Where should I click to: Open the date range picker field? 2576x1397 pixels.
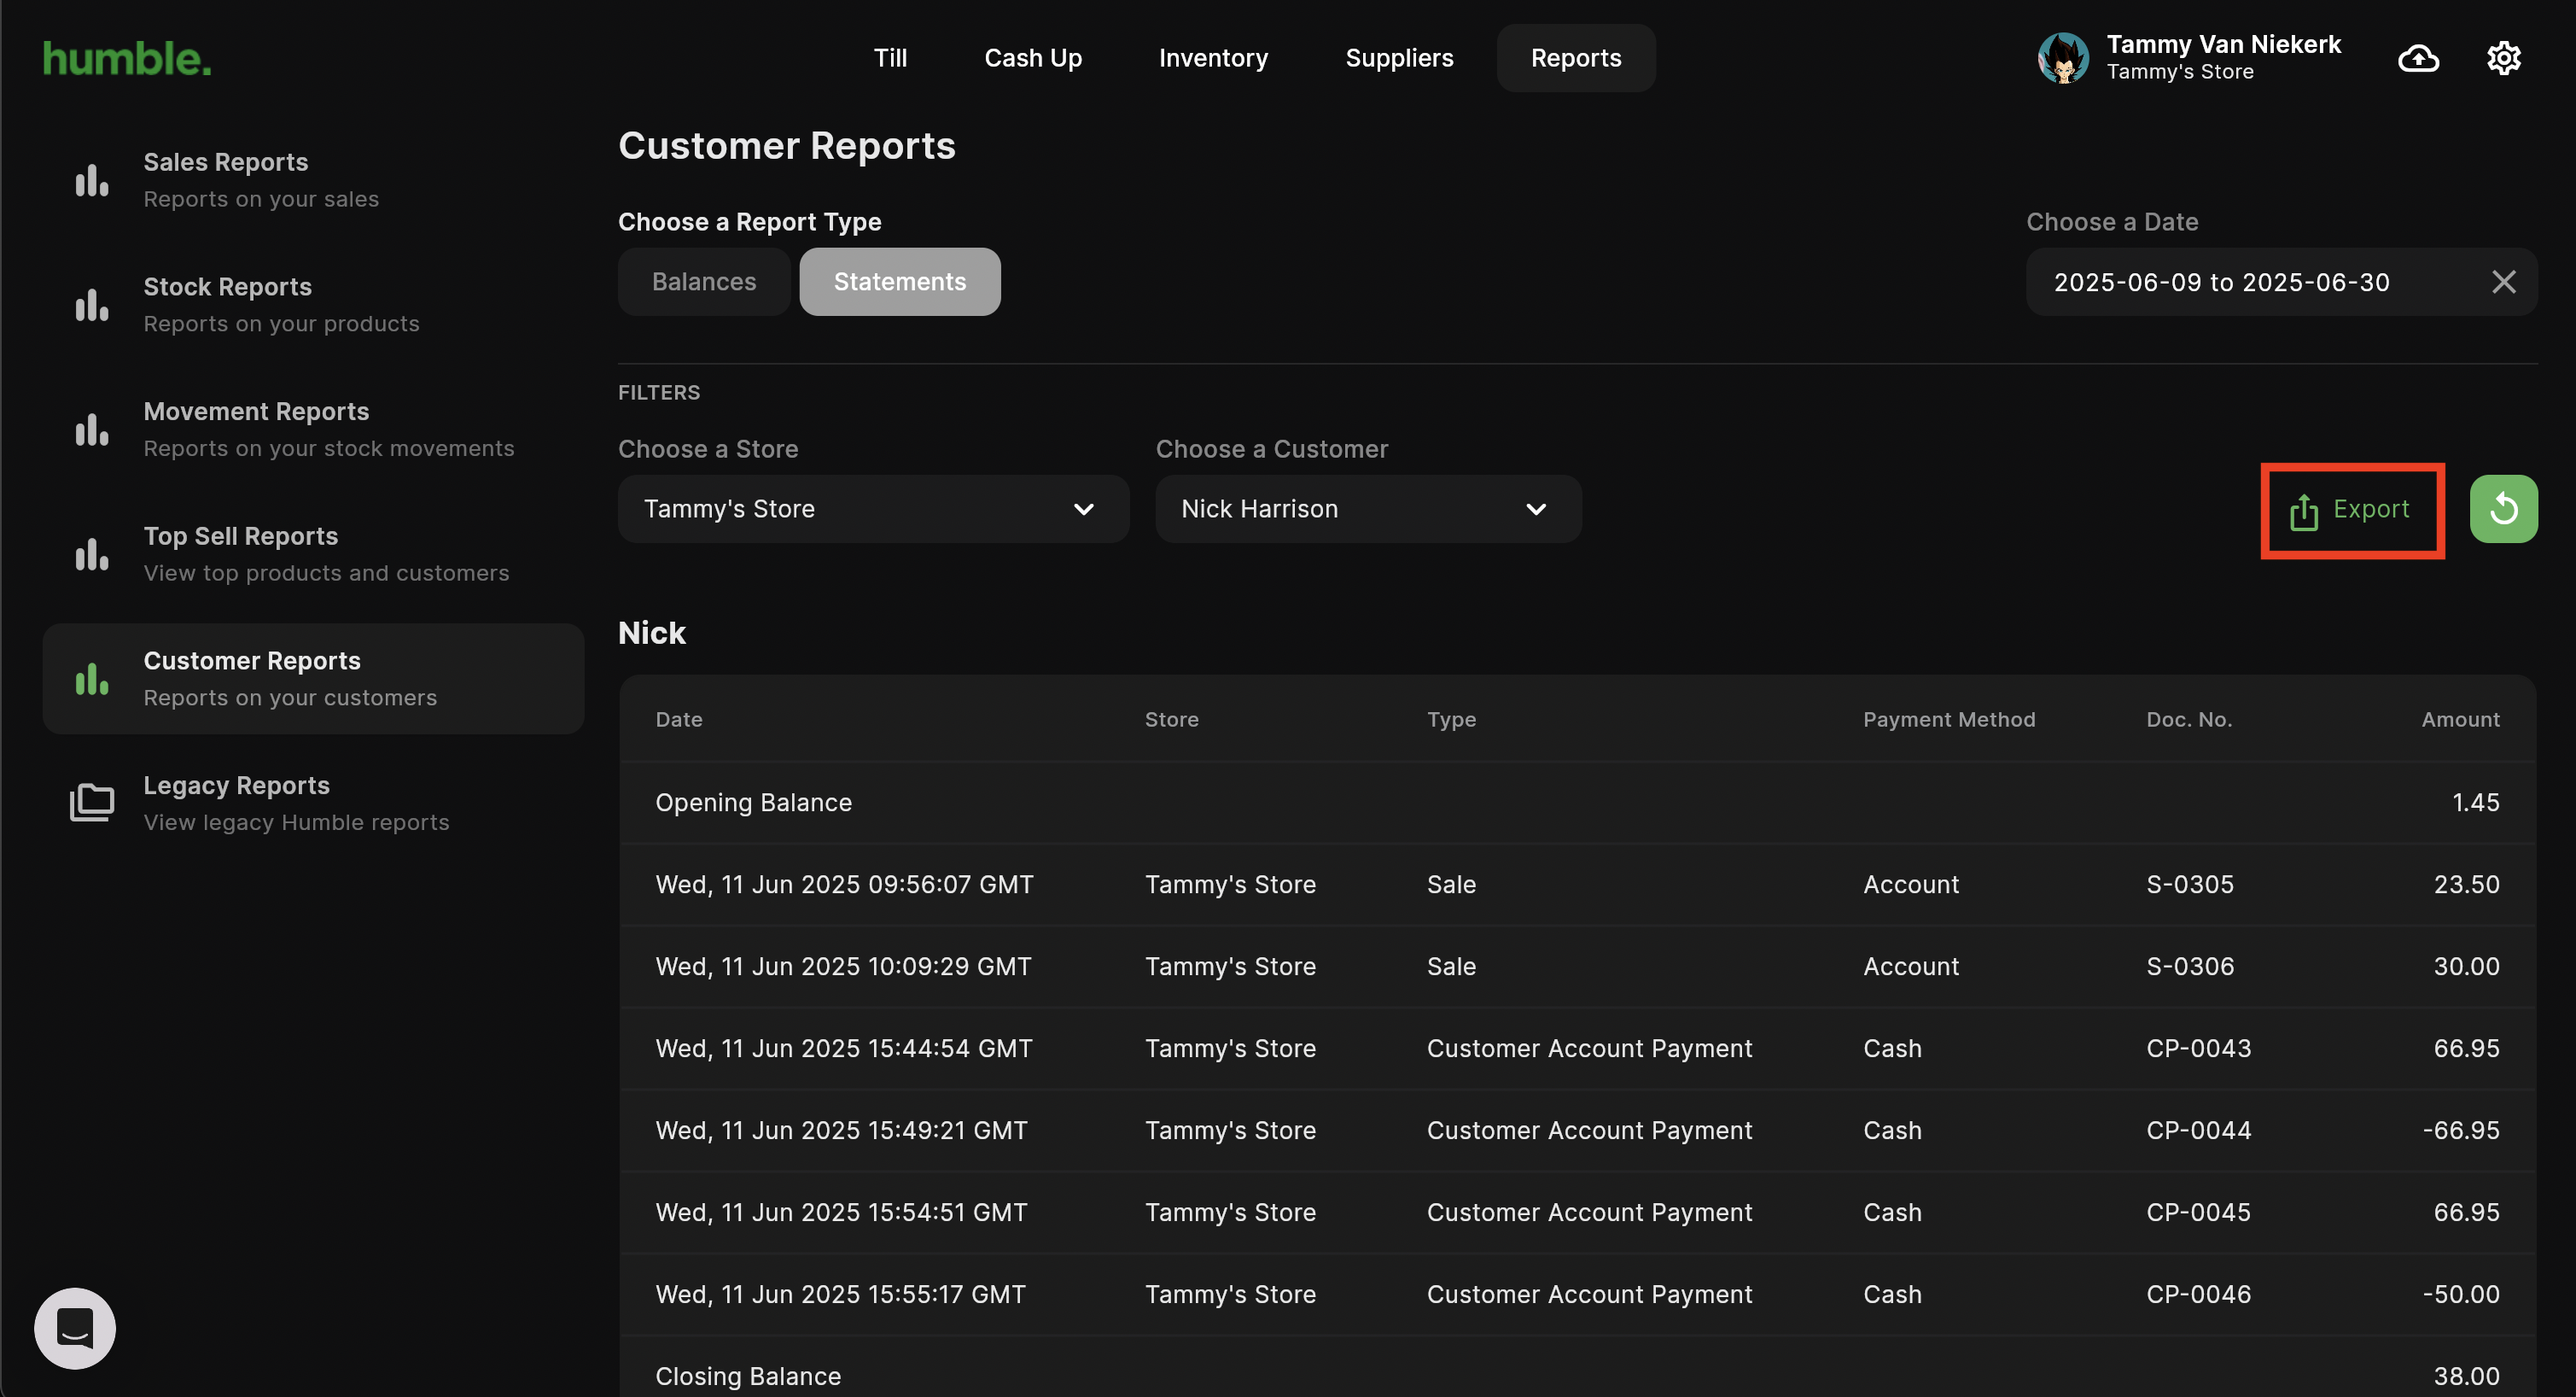2281,282
